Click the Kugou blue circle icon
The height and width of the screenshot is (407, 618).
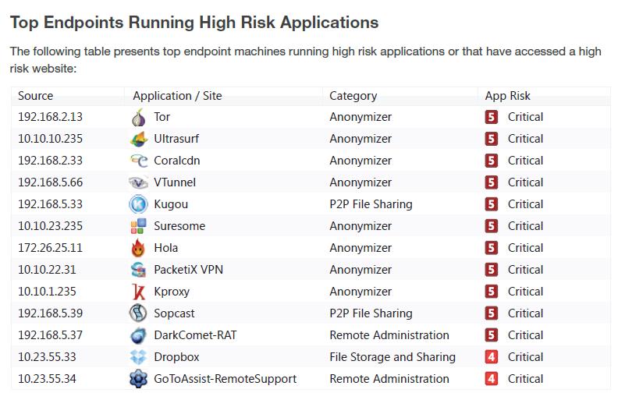coord(138,205)
